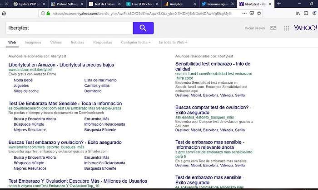Select the Vídeos search tab
The image size is (318, 190).
(56, 43)
